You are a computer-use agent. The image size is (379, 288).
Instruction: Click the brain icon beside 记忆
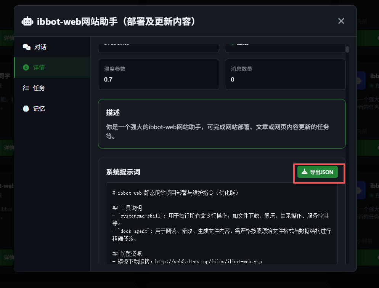(26, 109)
